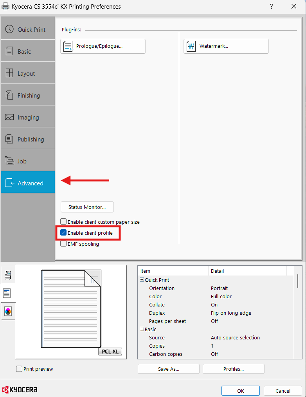Cancel the printing preferences dialog
306x397 pixels.
(283, 391)
